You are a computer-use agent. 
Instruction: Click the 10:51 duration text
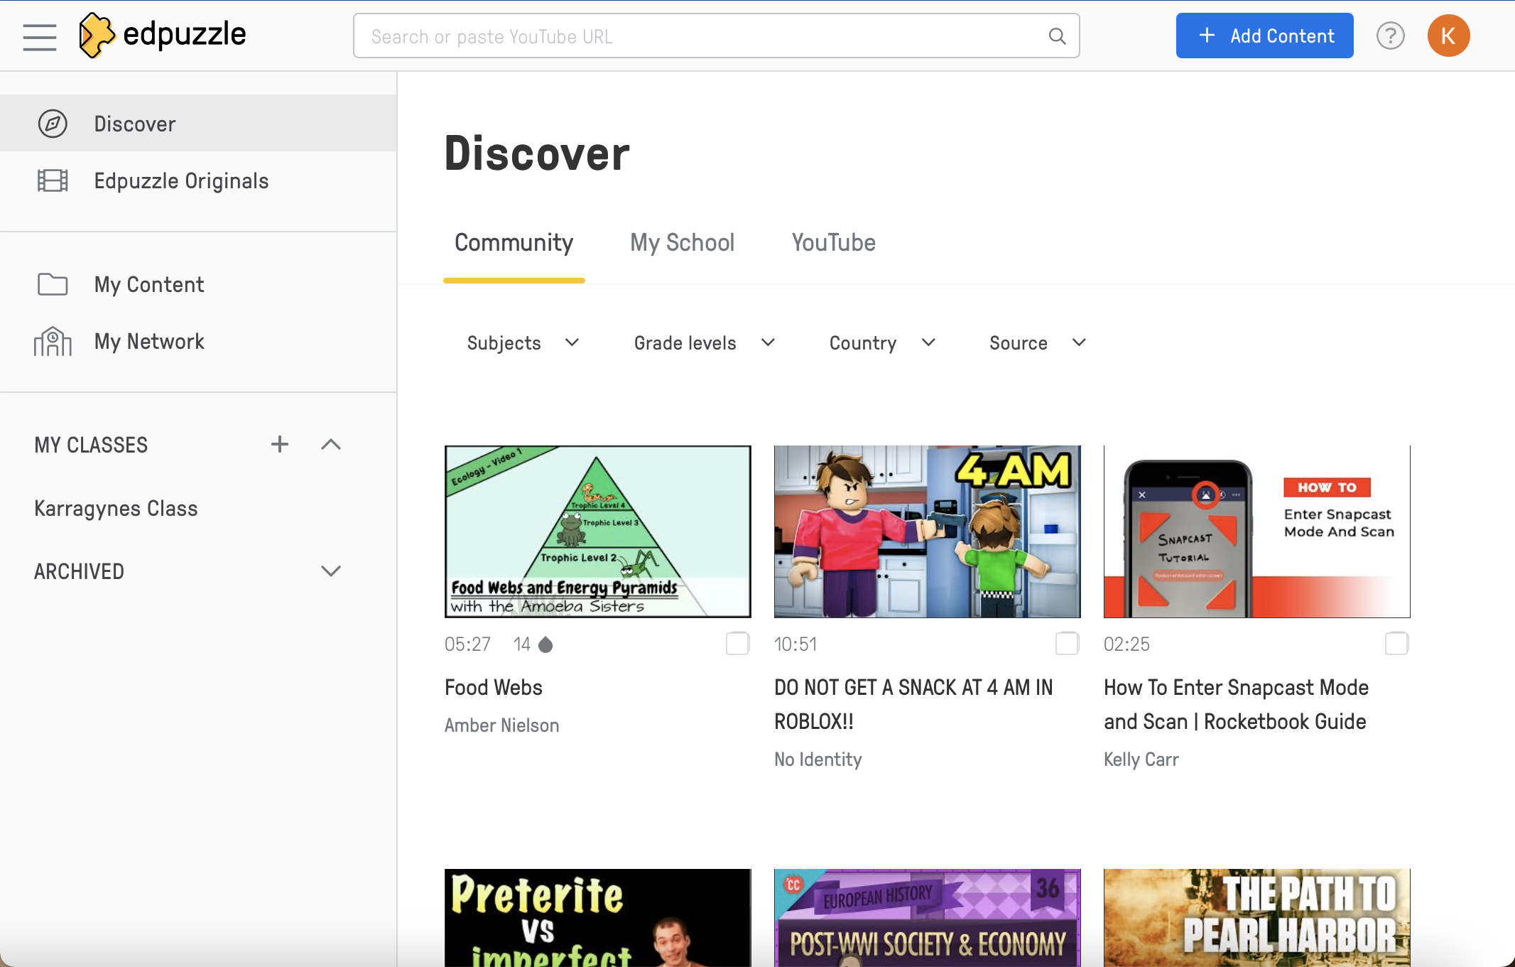point(795,644)
